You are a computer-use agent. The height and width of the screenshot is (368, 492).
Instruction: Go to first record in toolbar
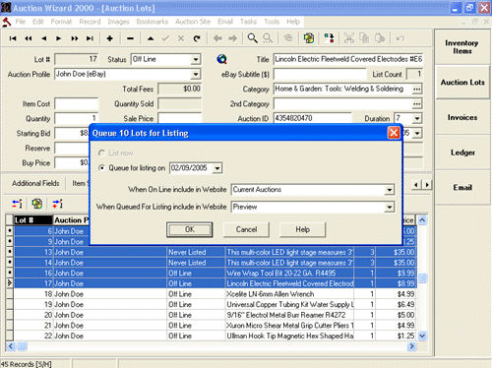[x=13, y=38]
